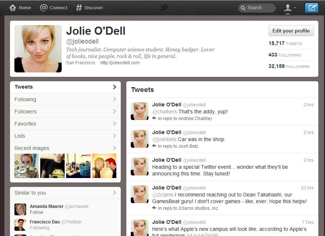Viewport: 325px width, 236px height.
Task: Click the @jolieodell handle under profile name
Action: (x=82, y=41)
